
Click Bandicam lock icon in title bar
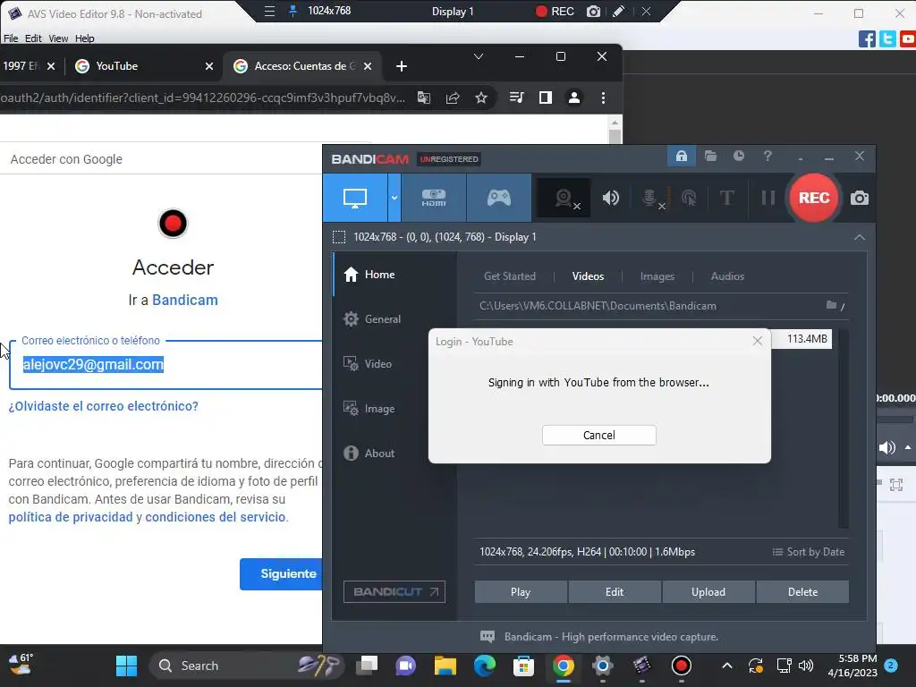681,156
